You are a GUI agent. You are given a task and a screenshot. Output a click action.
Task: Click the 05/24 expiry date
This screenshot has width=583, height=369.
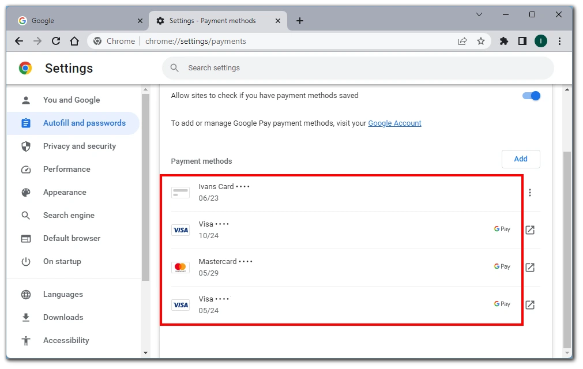pos(209,311)
